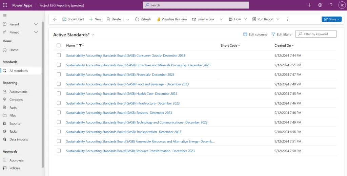The height and width of the screenshot is (176, 347).
Task: Expand the Pinned chevron
Action: tap(36, 32)
